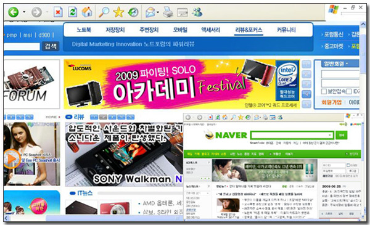
Task: Click the Print icon in the toolbar
Action: [x=168, y=12]
